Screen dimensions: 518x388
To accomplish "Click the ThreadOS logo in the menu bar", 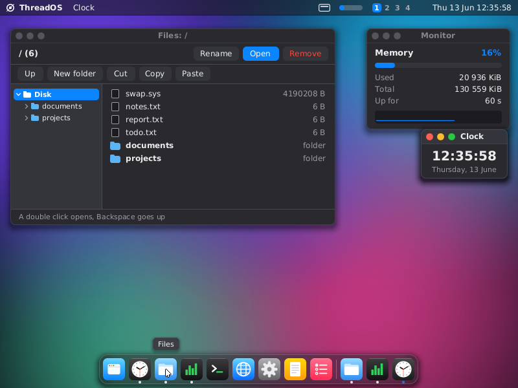I will [x=10, y=8].
